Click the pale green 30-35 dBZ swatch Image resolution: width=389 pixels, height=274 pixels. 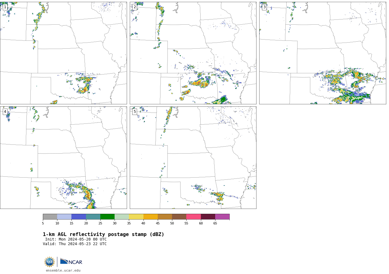click(x=122, y=217)
